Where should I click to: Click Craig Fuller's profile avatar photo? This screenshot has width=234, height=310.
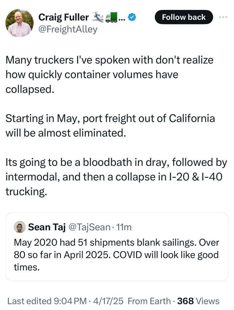pyautogui.click(x=20, y=23)
